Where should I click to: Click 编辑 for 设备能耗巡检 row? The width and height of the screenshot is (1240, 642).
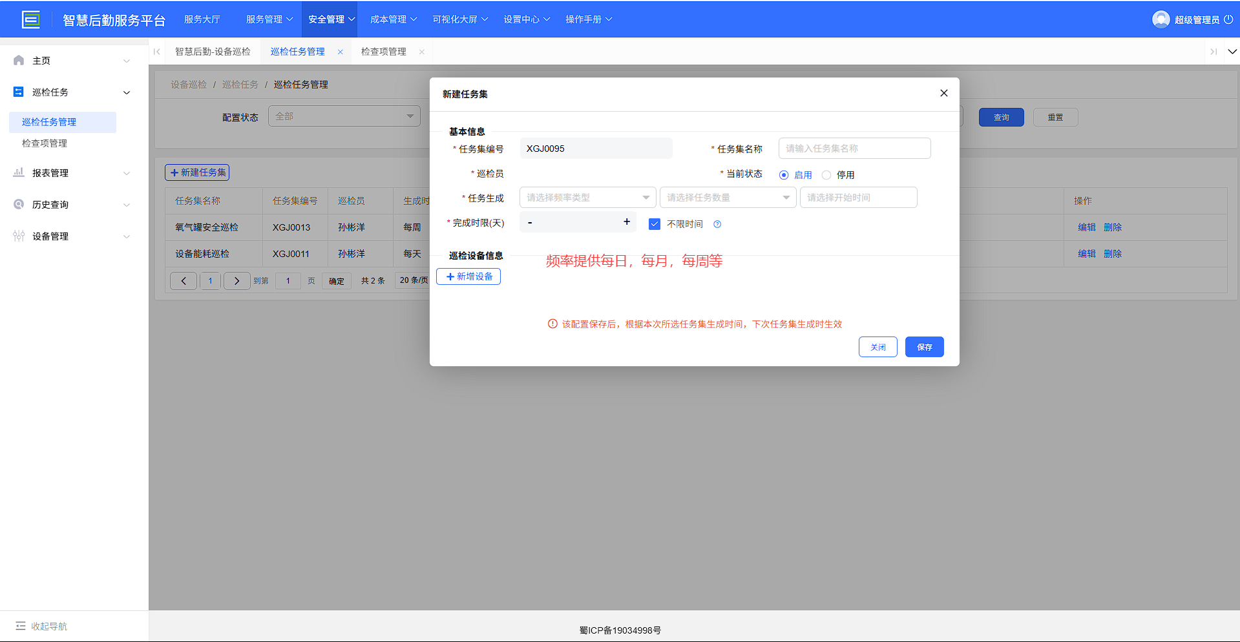tap(1087, 254)
